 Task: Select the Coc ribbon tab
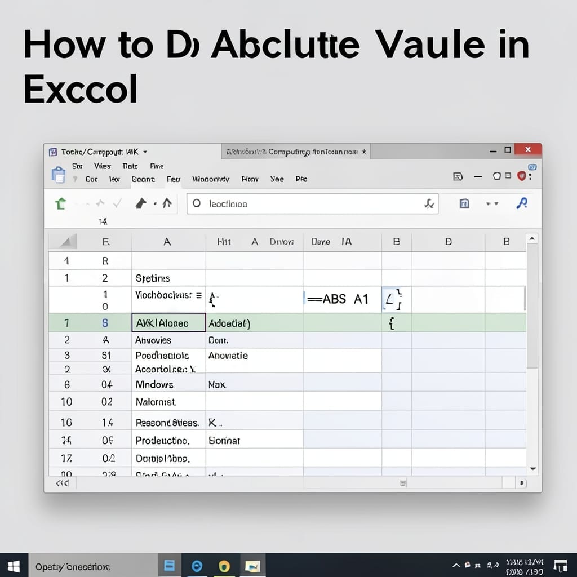point(92,179)
